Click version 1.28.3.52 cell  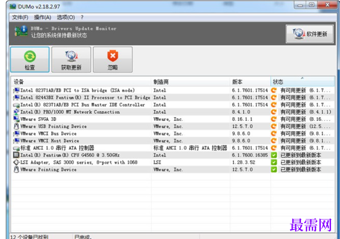click(244, 162)
